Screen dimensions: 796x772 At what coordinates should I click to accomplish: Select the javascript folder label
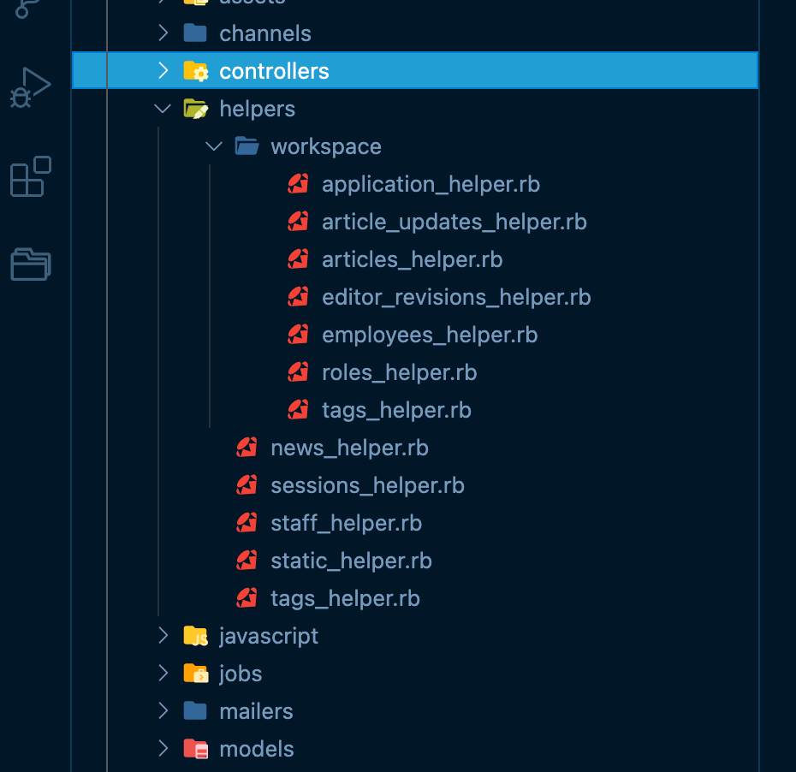pyautogui.click(x=269, y=636)
